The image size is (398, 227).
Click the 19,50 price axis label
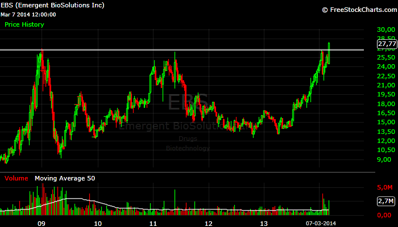(x=386, y=95)
